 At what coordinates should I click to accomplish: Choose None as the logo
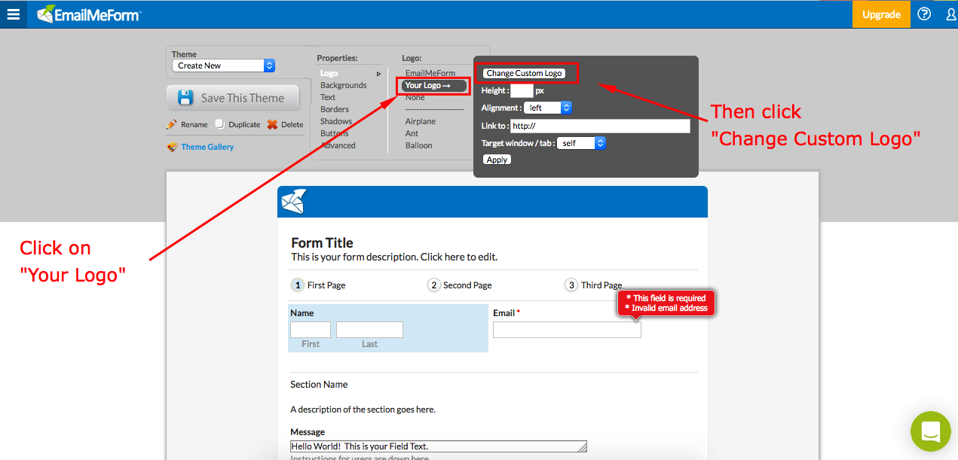[415, 98]
